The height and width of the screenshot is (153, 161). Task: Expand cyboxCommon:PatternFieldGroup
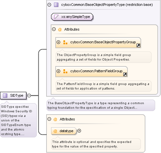[58, 71]
